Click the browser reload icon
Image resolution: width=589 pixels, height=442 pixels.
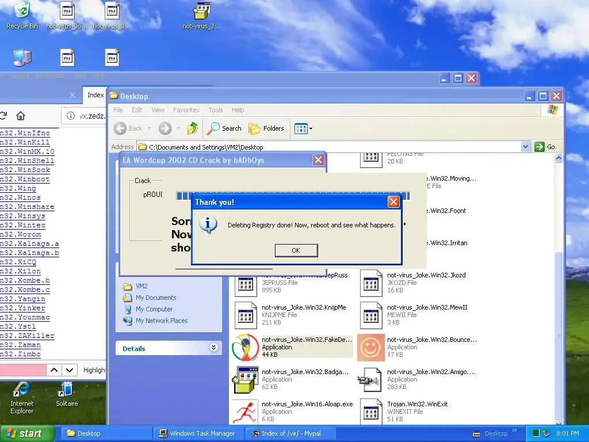point(3,116)
